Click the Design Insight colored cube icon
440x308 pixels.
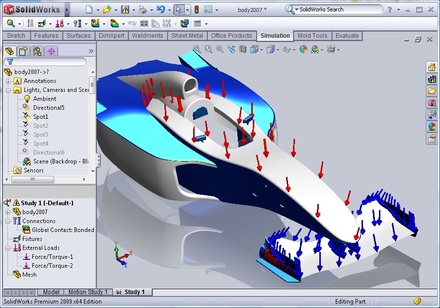185,23
